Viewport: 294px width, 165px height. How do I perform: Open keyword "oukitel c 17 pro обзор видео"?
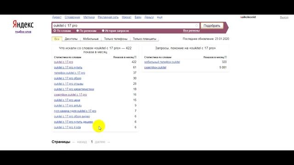tap(72, 116)
